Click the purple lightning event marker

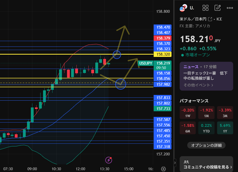pyautogui.click(x=109, y=160)
